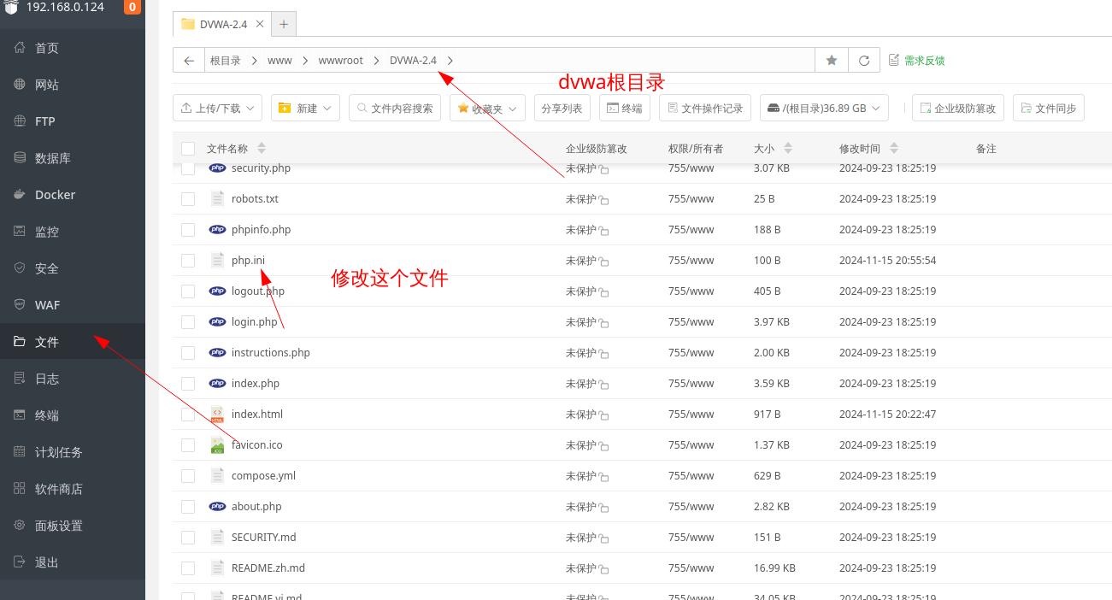The width and height of the screenshot is (1112, 600).
Task: Open the 需求反馈 feedback link
Action: (x=916, y=61)
